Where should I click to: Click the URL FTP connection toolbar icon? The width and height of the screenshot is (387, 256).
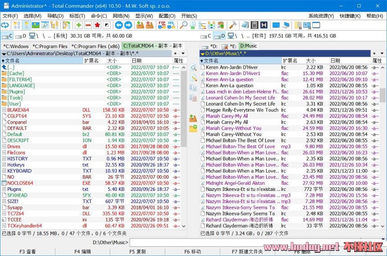pyautogui.click(x=171, y=25)
